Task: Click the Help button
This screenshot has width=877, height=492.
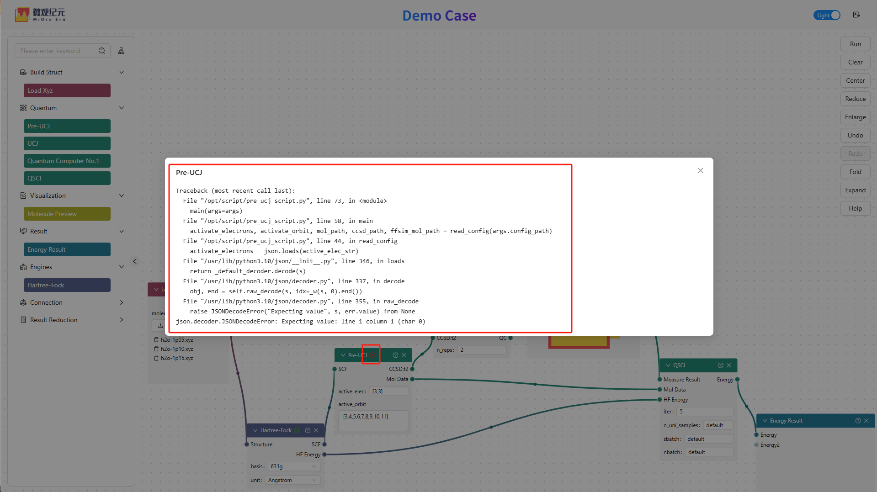Action: point(855,208)
